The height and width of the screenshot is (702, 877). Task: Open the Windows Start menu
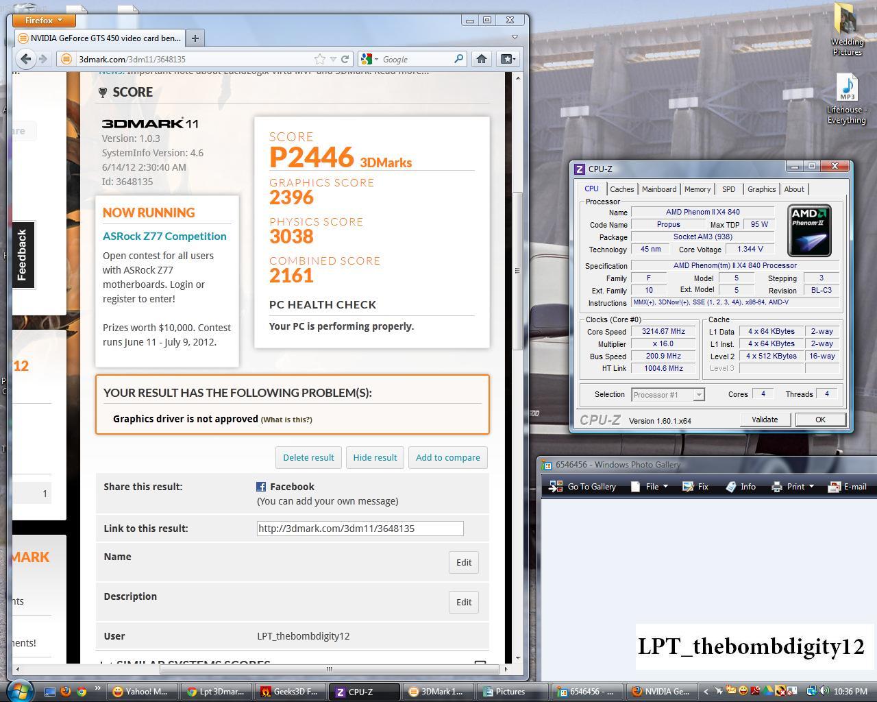coord(18,691)
